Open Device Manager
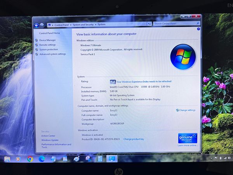 [47, 40]
